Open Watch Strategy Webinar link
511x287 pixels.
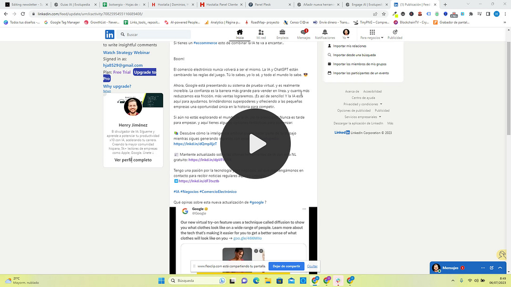coord(126,52)
